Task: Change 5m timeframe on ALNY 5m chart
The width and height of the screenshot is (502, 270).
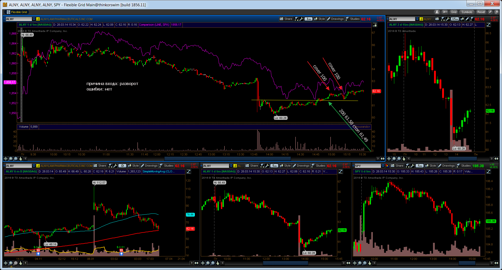Action: (x=274, y=166)
